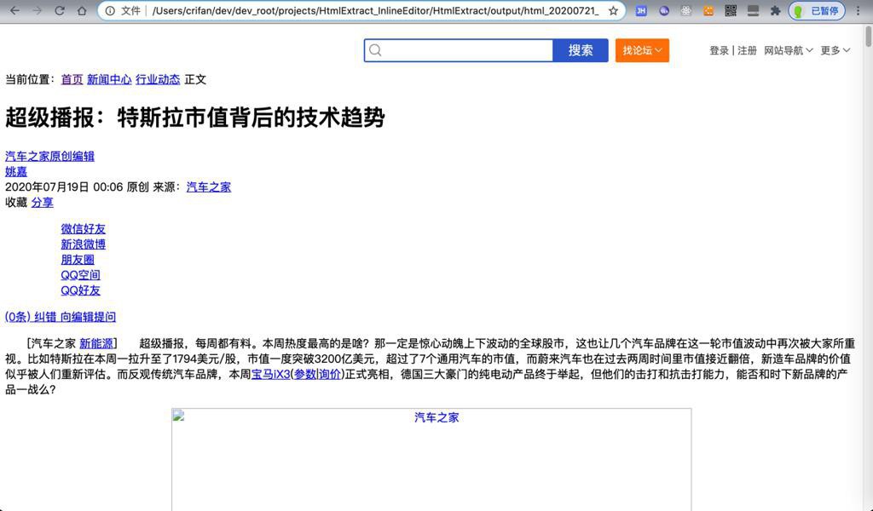This screenshot has height=511, width=873.
Task: Open the 已暂停 profile button
Action: point(817,10)
